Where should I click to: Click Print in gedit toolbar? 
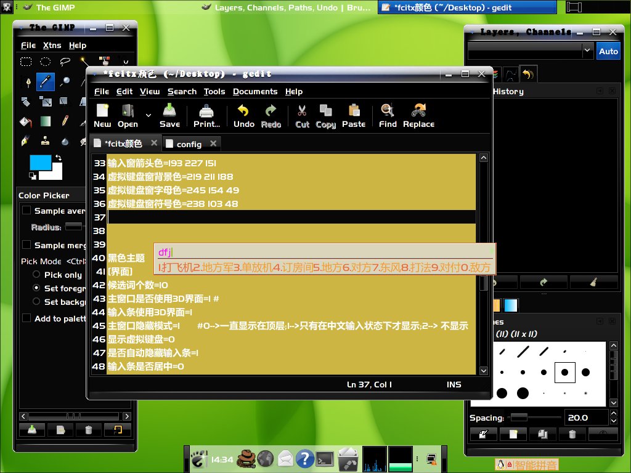click(x=206, y=116)
